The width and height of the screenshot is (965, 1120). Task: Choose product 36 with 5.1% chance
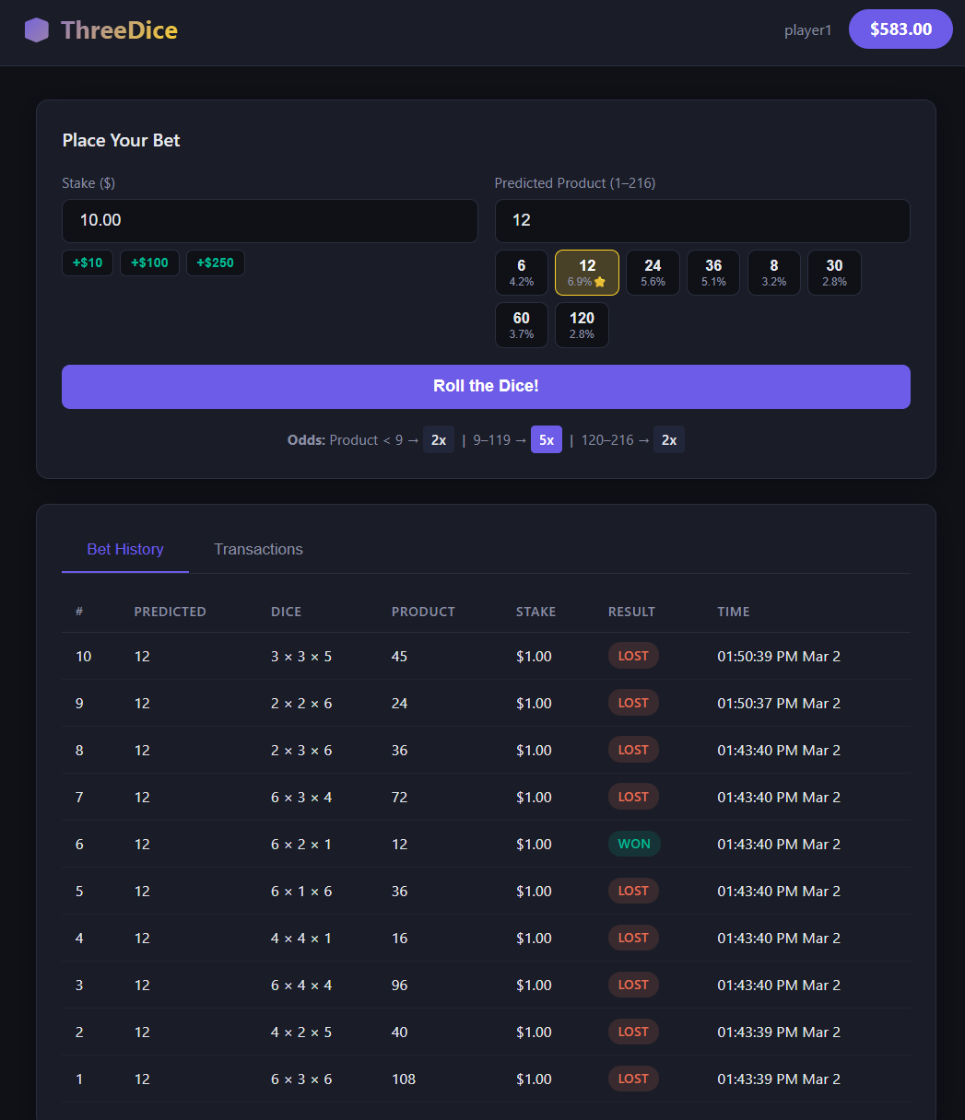click(713, 273)
